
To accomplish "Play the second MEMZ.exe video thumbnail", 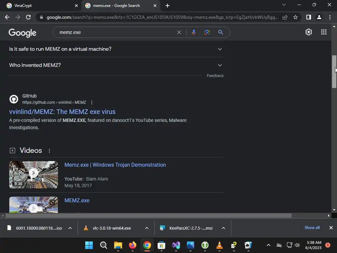I will (x=34, y=205).
